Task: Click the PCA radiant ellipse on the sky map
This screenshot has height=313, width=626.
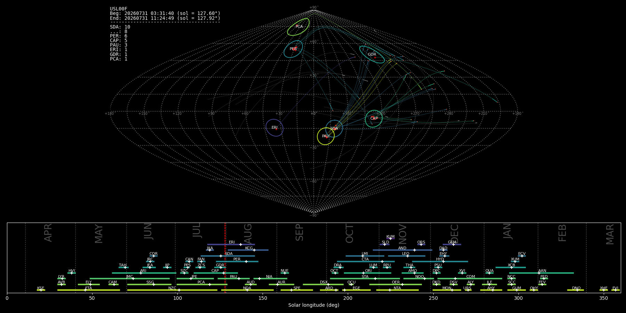Action: pos(298,27)
